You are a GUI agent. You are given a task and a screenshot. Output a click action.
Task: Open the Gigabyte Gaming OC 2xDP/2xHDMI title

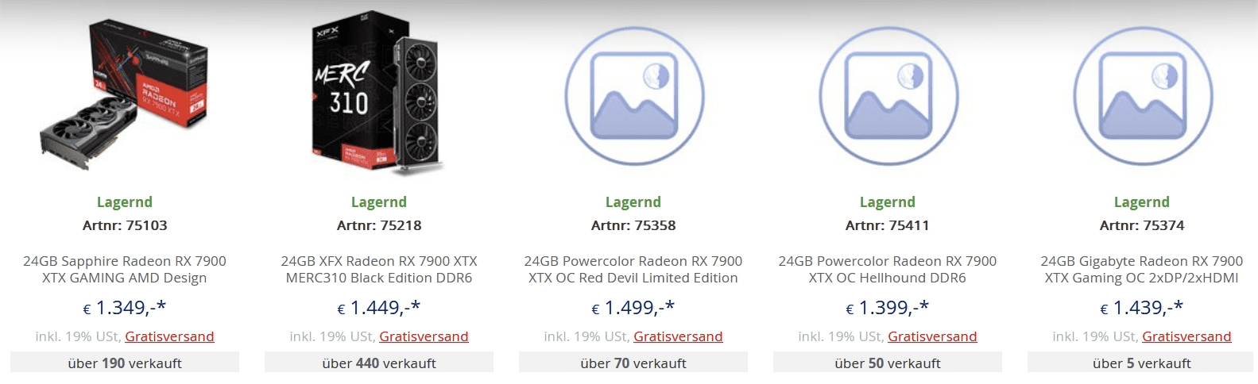[1142, 269]
